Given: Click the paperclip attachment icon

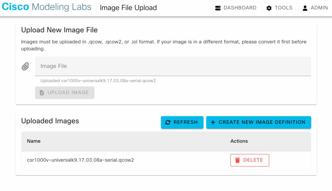Looking at the screenshot, I should (x=26, y=66).
